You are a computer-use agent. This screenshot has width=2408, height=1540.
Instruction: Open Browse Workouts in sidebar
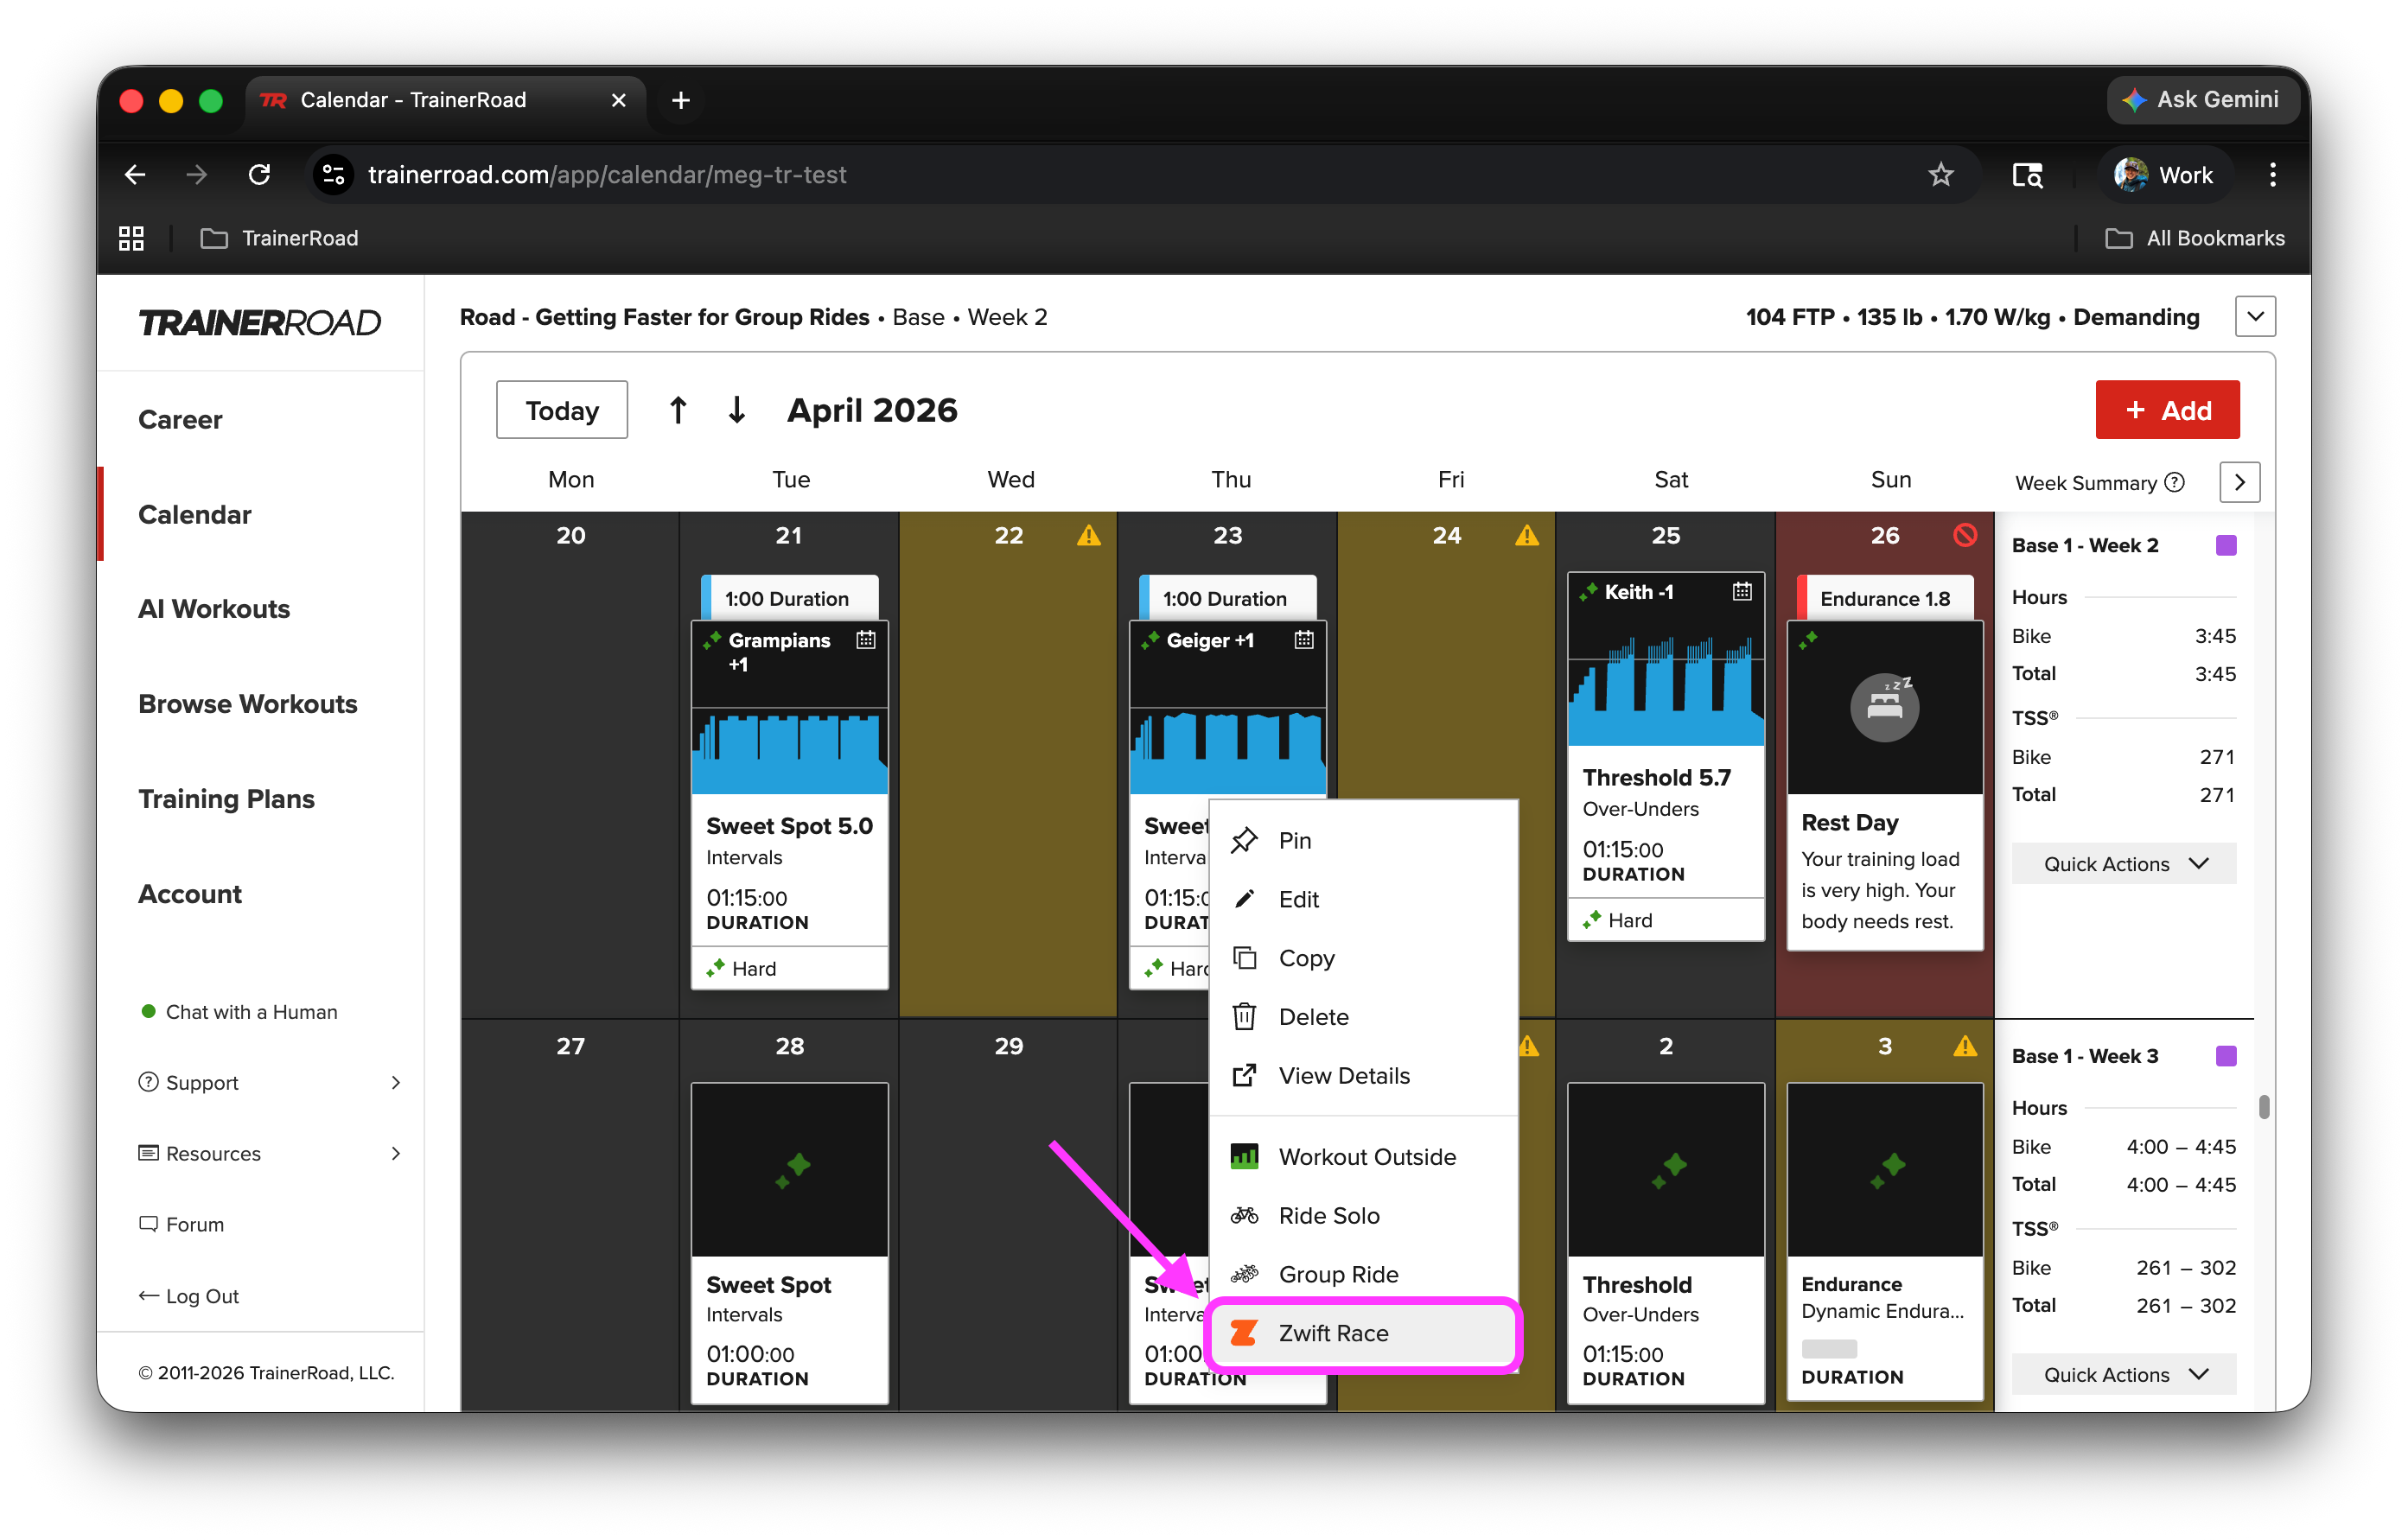click(248, 705)
